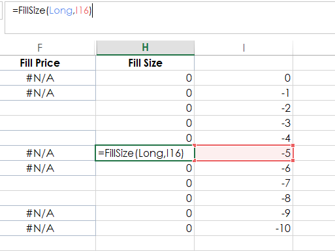Click the cell with -3 in column I

(244, 123)
